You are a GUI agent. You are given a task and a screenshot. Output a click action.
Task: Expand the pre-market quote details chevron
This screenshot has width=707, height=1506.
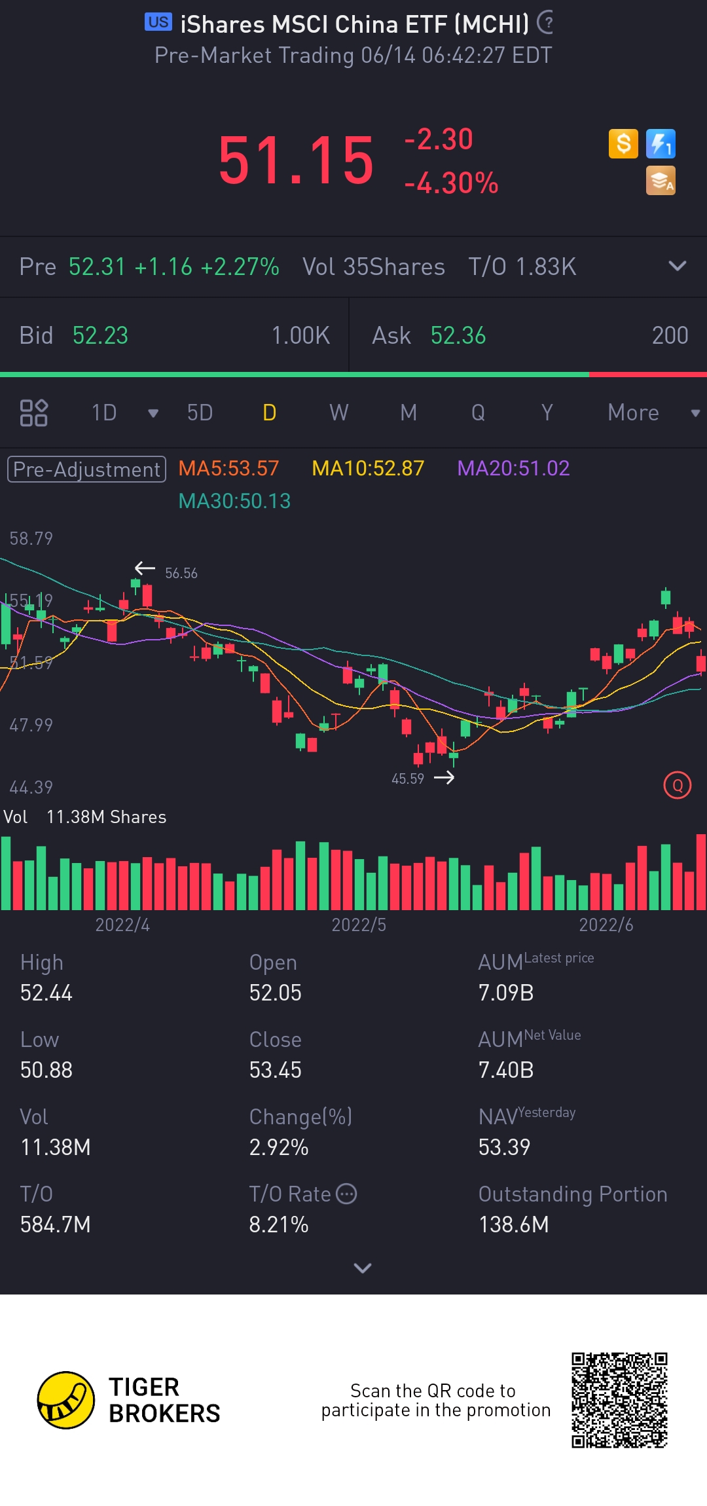pos(678,266)
